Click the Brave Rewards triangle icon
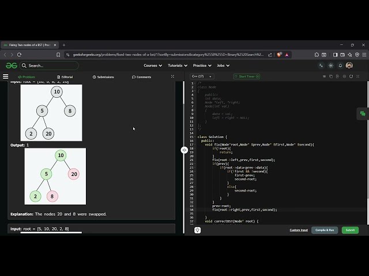Image resolution: width=369 pixels, height=276 pixels. click(x=287, y=55)
